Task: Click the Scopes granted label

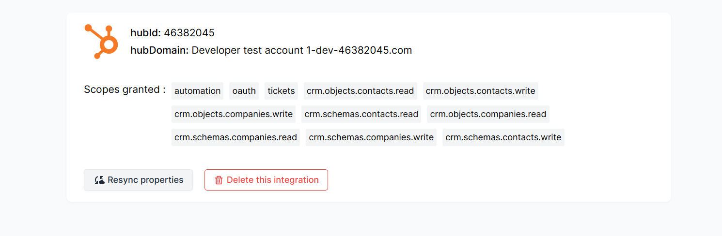Action: (125, 89)
